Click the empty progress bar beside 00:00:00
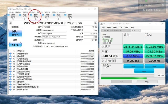 (128, 75)
